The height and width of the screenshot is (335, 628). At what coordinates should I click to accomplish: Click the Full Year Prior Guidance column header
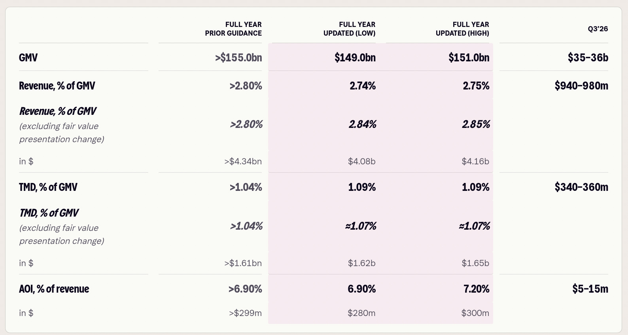233,29
